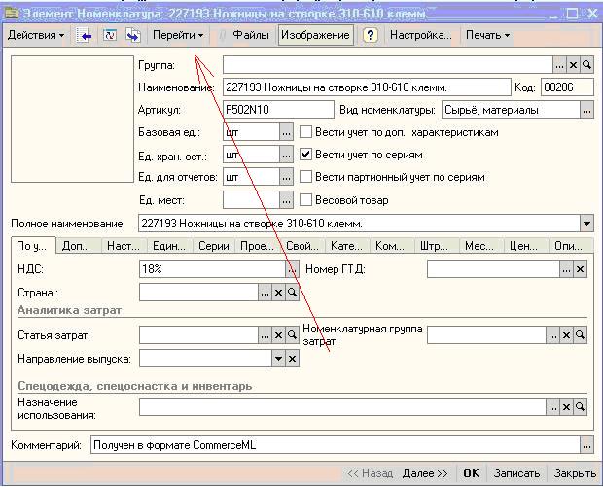Uncheck Вести учет по сериям checkbox
Screen dimensions: 603x487
(x=305, y=155)
